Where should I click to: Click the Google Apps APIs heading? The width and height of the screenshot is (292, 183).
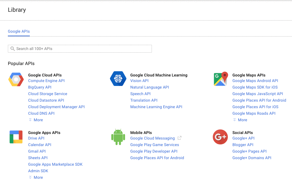click(x=44, y=133)
